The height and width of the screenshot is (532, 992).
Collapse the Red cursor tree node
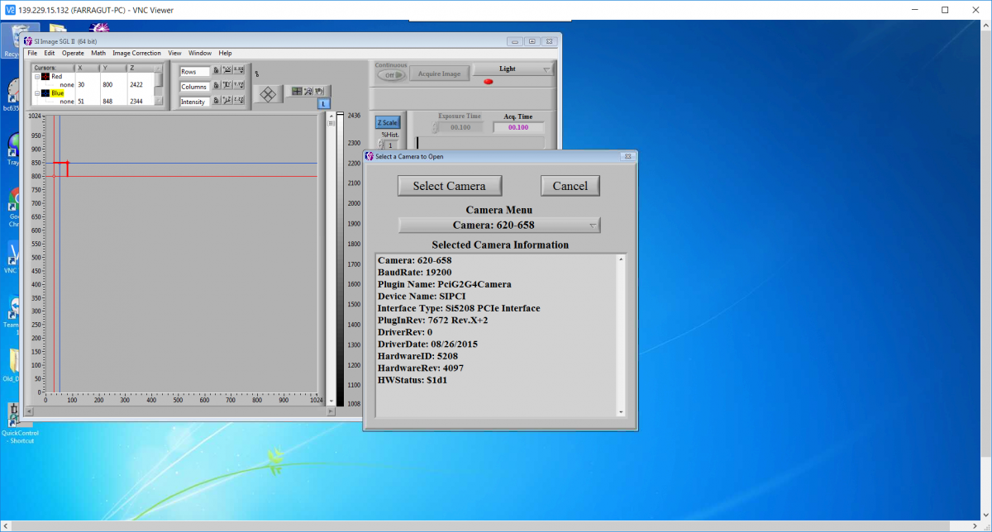coord(36,76)
